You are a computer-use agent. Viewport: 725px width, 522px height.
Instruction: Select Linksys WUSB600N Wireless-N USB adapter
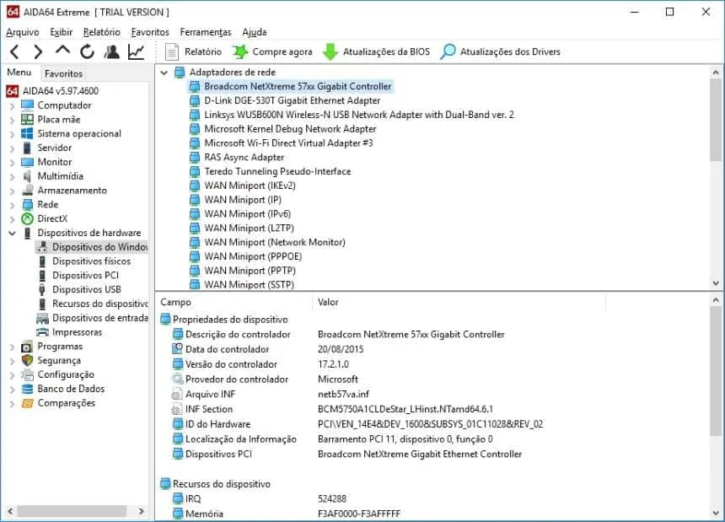point(352,115)
